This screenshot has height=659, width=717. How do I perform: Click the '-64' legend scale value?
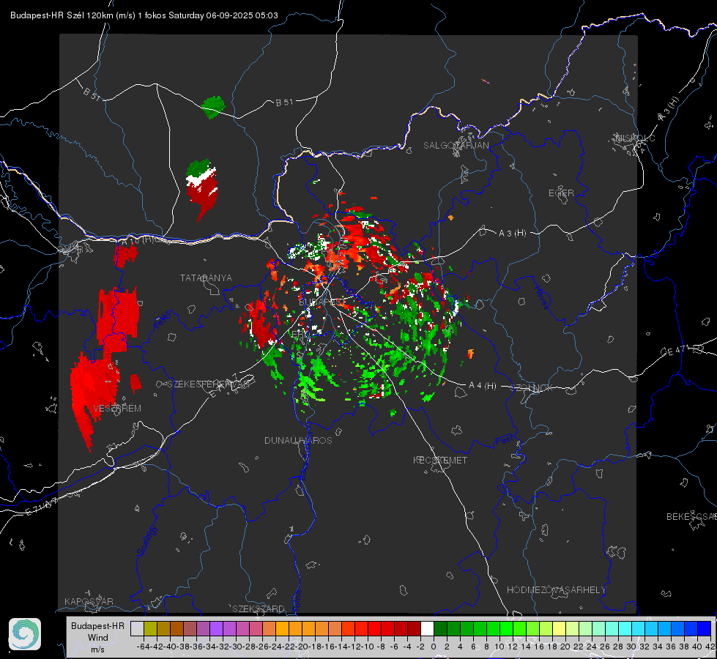coord(143,647)
